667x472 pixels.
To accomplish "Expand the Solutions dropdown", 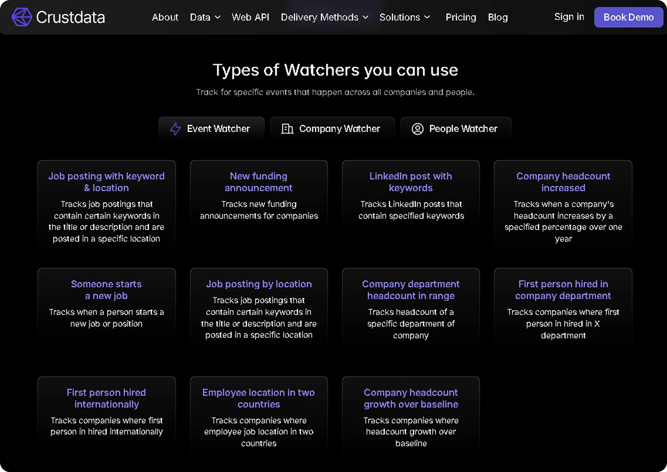I will click(404, 17).
